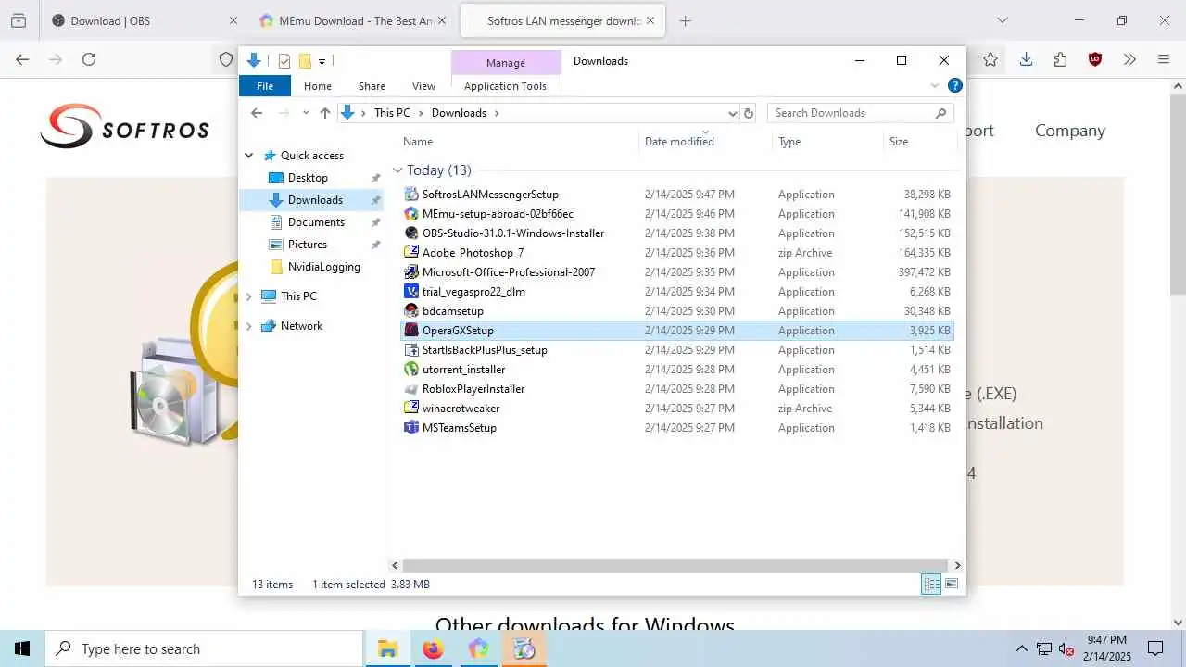This screenshot has height=667, width=1186.
Task: Open the address bar history dropdown
Action: [732, 113]
